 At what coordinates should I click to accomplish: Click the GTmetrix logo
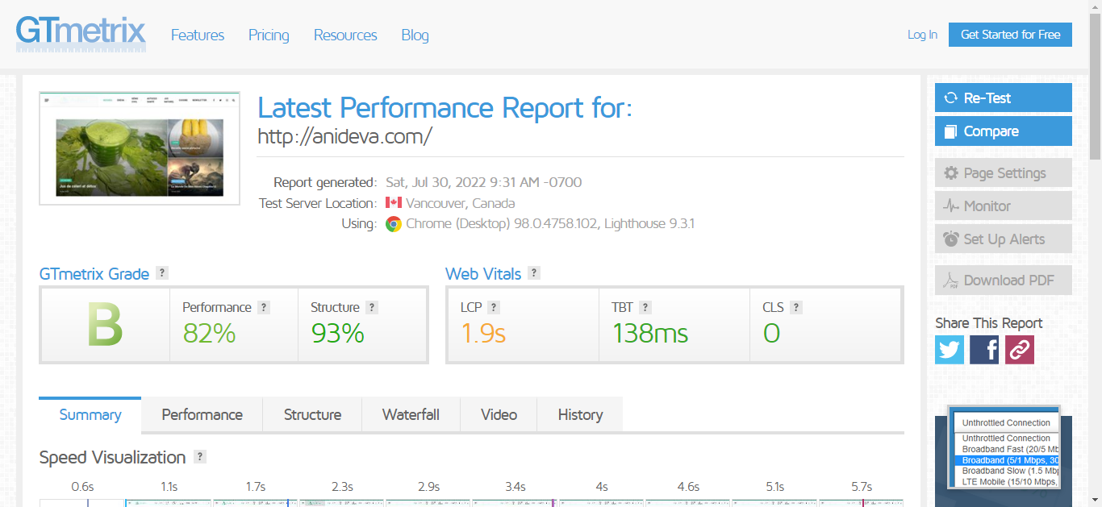coord(81,34)
